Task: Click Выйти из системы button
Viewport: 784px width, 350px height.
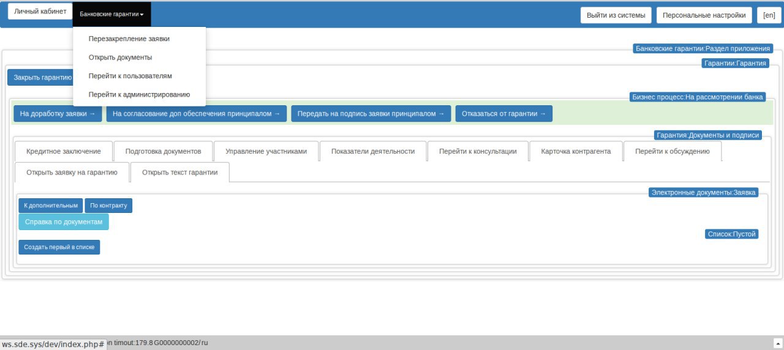Action: coord(616,15)
